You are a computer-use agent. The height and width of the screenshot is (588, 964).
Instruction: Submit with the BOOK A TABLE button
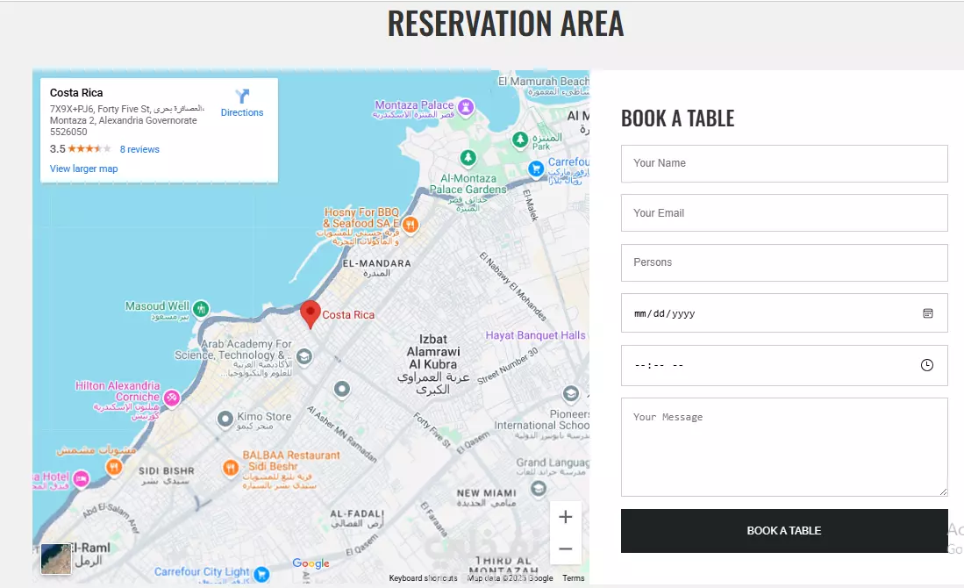tap(784, 531)
